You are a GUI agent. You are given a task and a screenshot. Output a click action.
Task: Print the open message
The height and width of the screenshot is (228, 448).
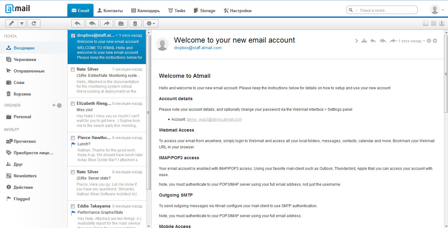364,41
